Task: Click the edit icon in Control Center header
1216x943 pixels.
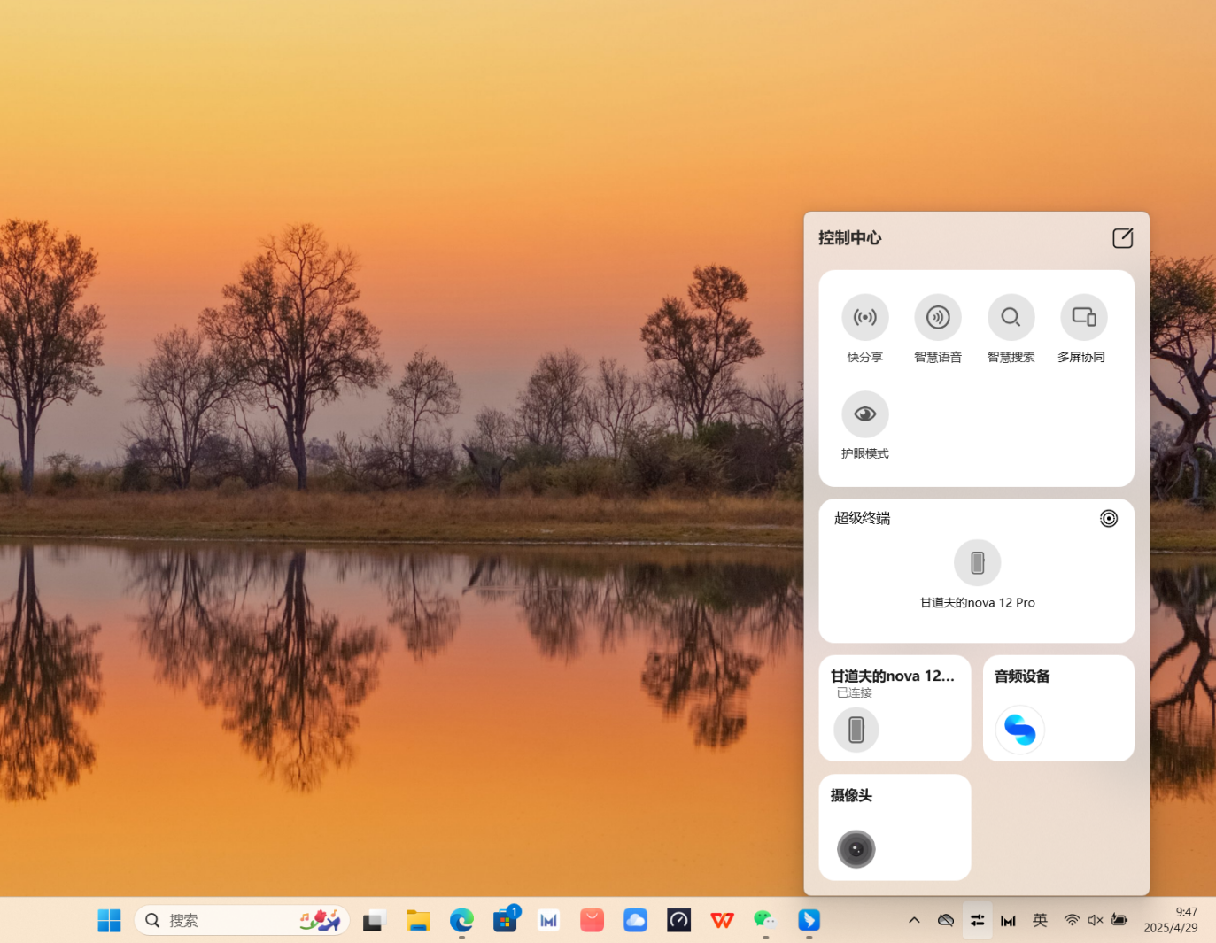Action: click(x=1122, y=237)
